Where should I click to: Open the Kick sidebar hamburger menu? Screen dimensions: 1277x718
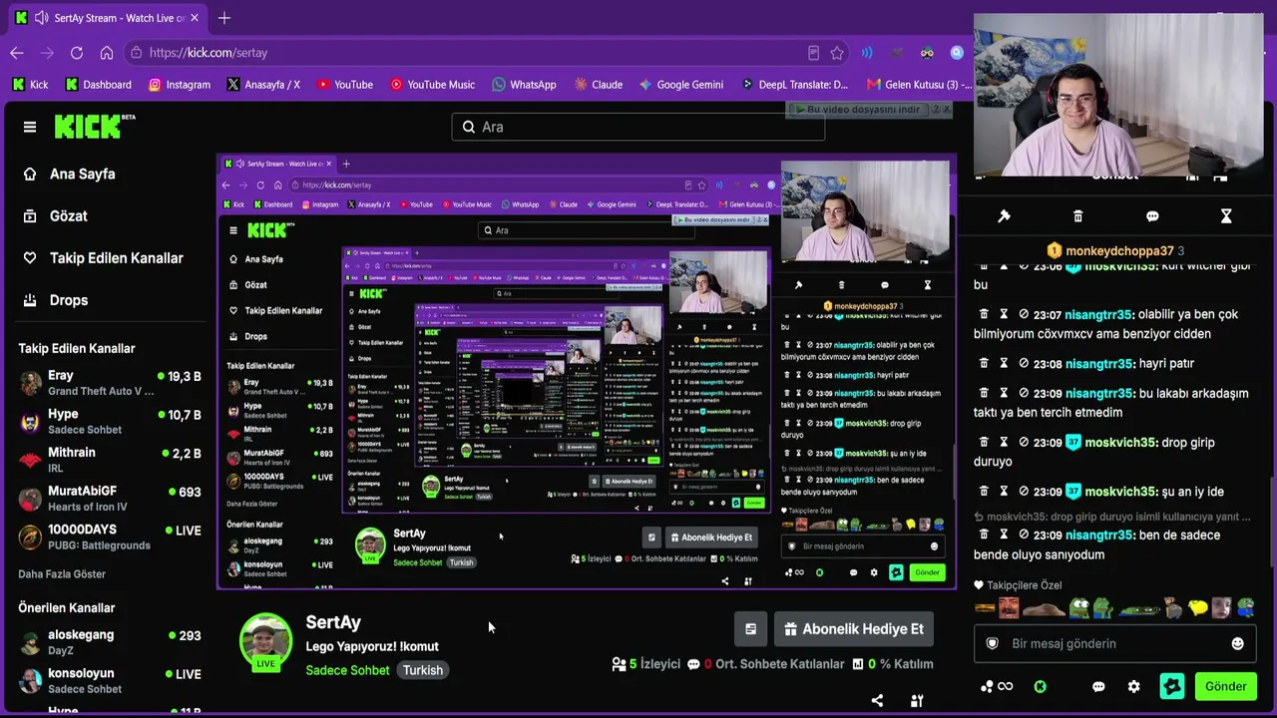tap(30, 127)
